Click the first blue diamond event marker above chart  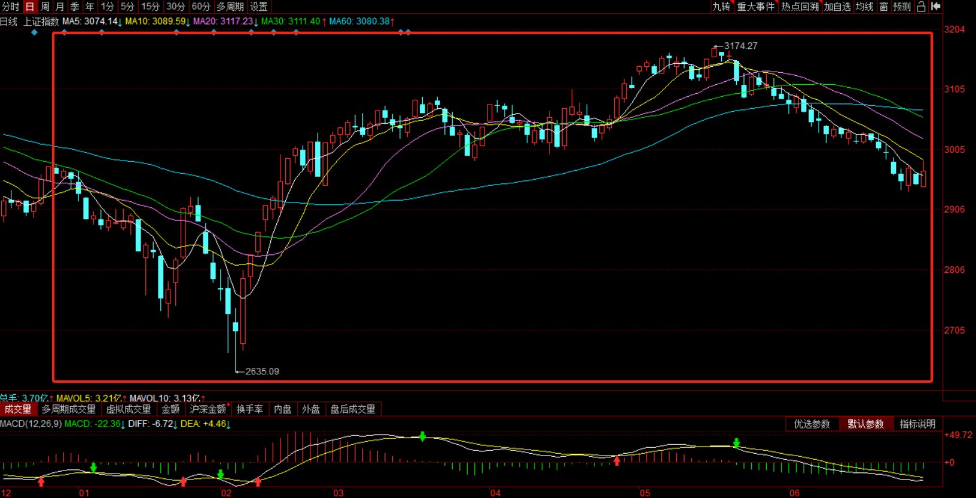[34, 32]
